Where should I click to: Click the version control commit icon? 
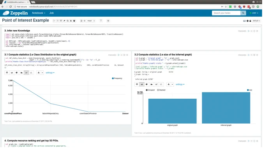81,21
